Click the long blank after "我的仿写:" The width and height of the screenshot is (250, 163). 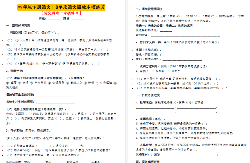point(185,35)
